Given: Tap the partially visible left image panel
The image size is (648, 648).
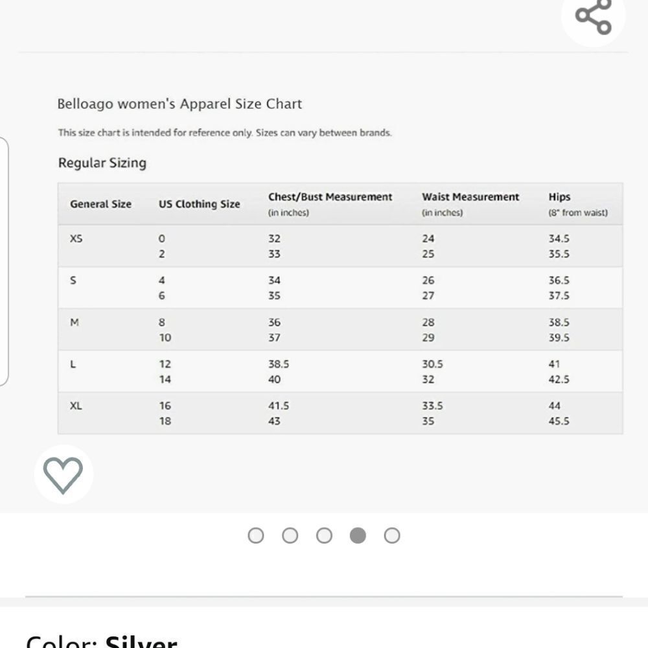Looking at the screenshot, I should click(x=4, y=261).
